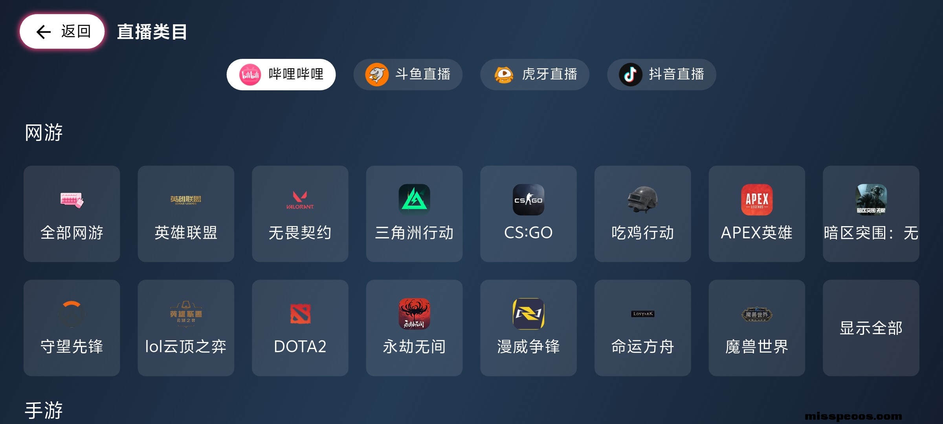
Task: Switch to 虎牙直播 platform tab
Action: click(535, 74)
